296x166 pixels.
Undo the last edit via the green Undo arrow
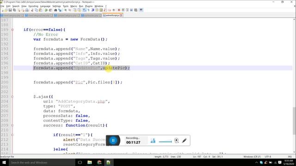tap(46, 10)
